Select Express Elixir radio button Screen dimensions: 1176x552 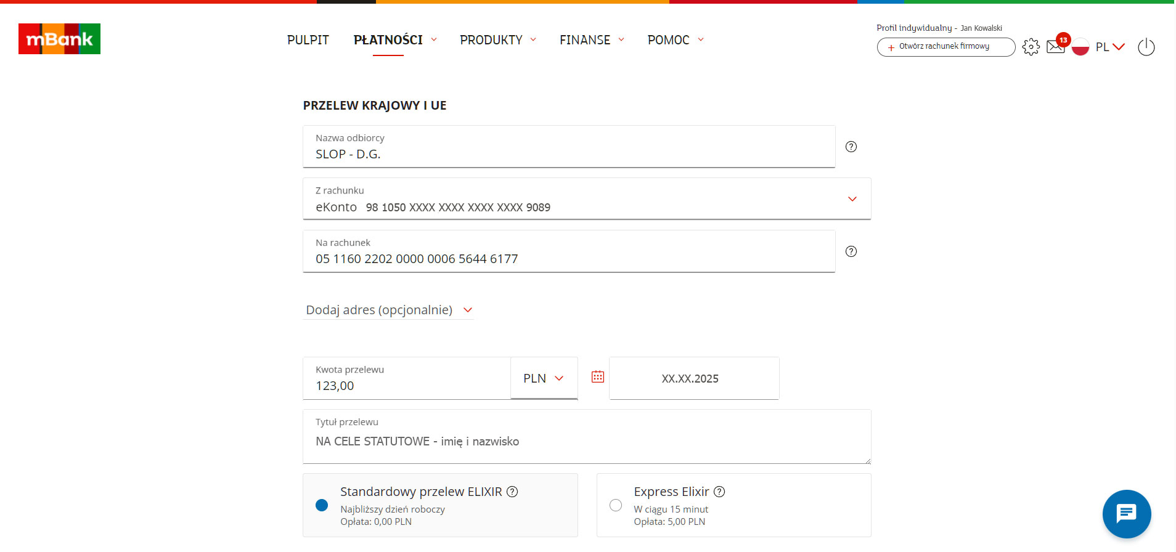[616, 505]
